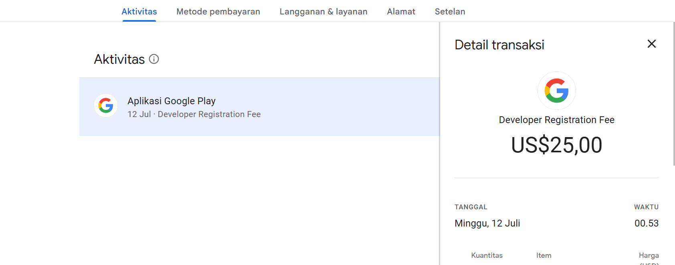Open the Setelan tab
This screenshot has width=675, height=265.
click(450, 12)
